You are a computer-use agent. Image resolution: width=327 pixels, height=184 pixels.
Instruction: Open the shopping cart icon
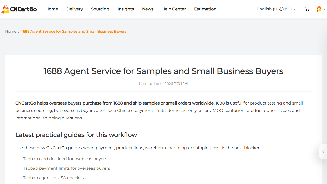[x=307, y=9]
